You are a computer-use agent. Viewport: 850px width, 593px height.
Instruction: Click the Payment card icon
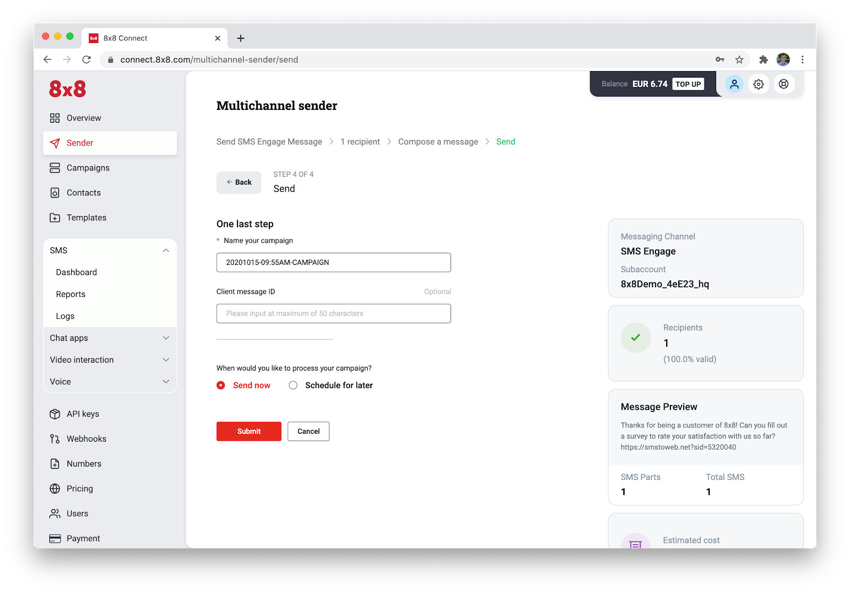(55, 539)
